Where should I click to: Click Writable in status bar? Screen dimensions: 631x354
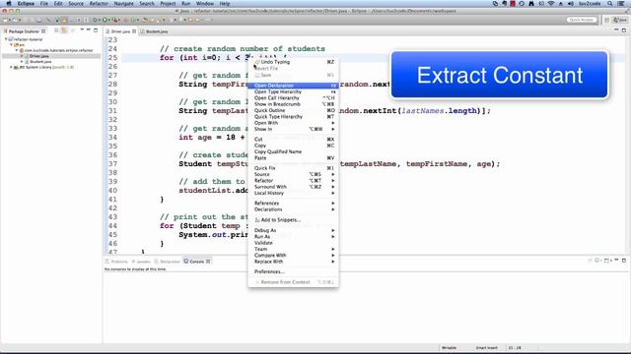(449, 348)
